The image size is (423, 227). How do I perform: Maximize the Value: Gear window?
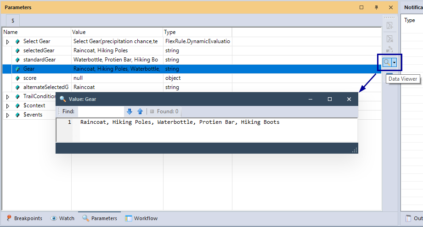pos(330,100)
